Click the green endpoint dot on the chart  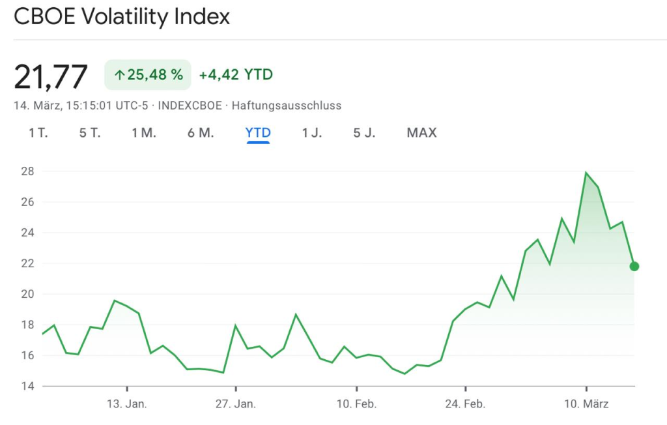(634, 266)
